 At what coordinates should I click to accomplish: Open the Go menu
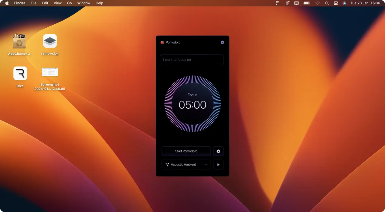70,3
